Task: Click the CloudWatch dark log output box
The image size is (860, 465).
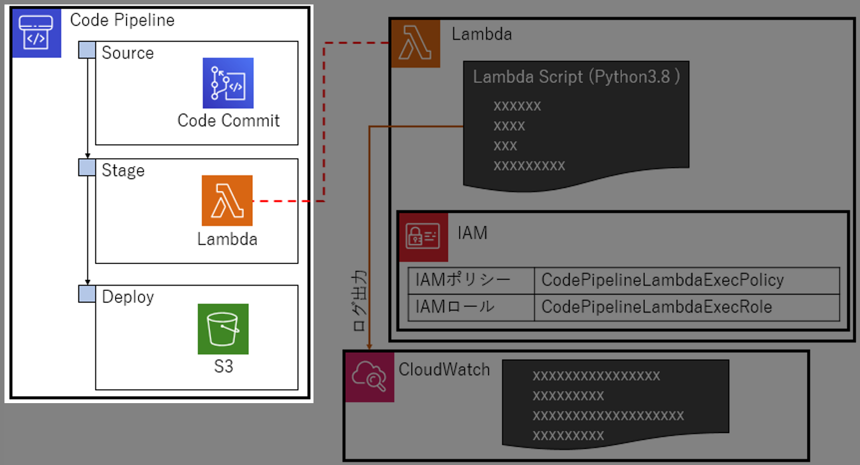Action: pos(615,404)
